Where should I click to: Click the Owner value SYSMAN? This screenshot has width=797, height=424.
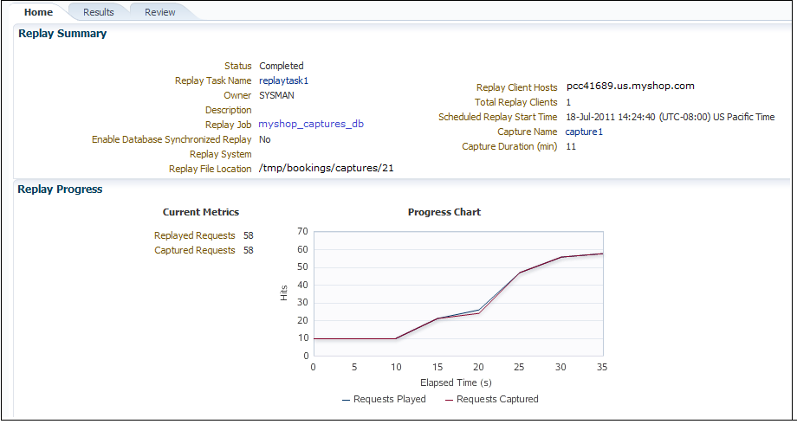[x=276, y=95]
